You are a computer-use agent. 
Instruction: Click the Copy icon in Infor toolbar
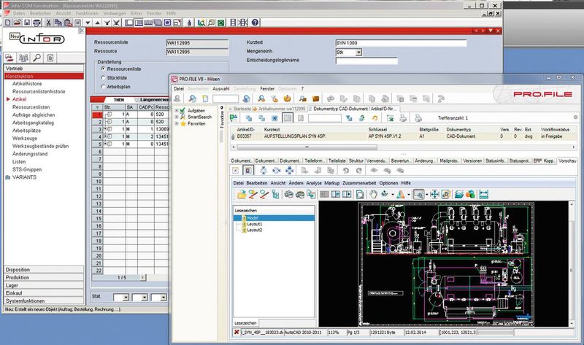click(x=58, y=23)
